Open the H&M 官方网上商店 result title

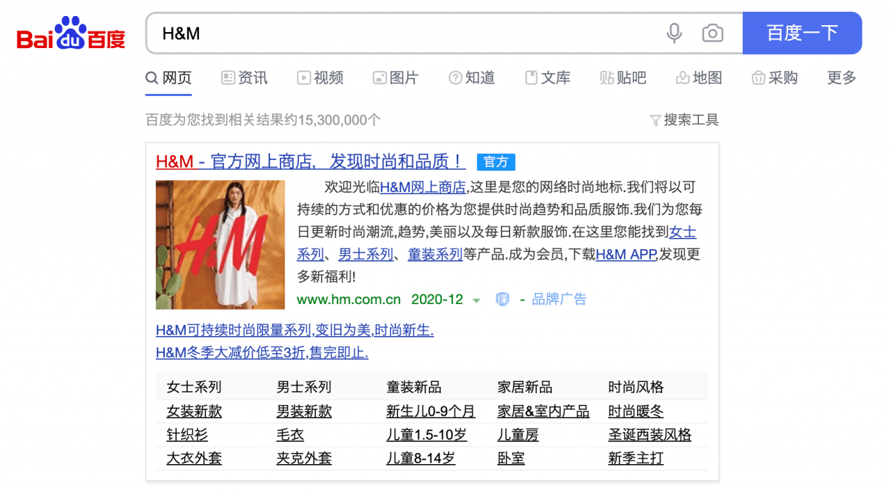(x=310, y=161)
